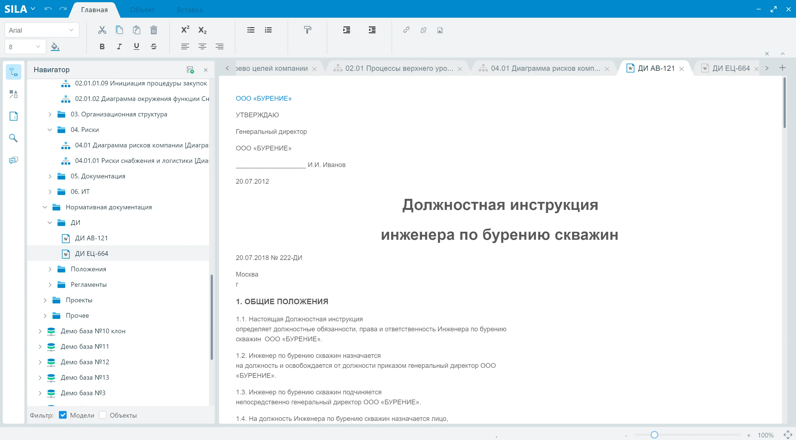The image size is (796, 440).
Task: Insert an image via the toolbar icon
Action: pyautogui.click(x=440, y=30)
